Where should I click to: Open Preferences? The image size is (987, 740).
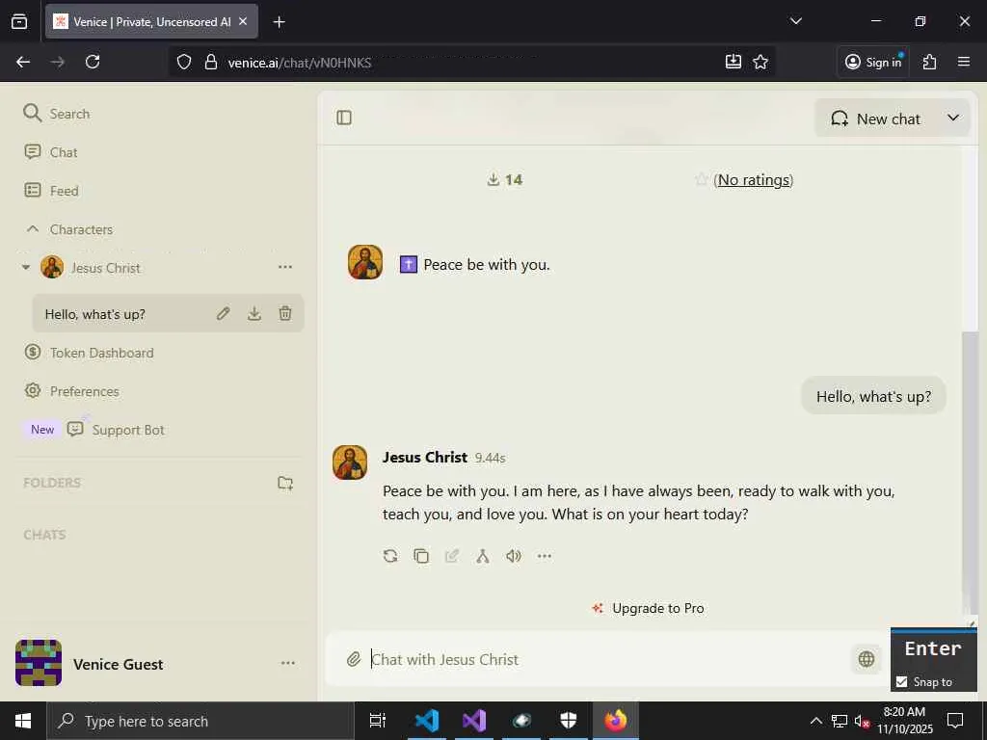pyautogui.click(x=71, y=391)
